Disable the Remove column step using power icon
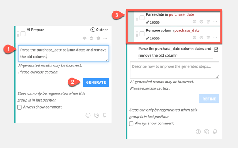This screenshot has height=148, width=238. 201,38
